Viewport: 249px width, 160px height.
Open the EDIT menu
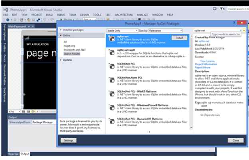click(x=14, y=14)
